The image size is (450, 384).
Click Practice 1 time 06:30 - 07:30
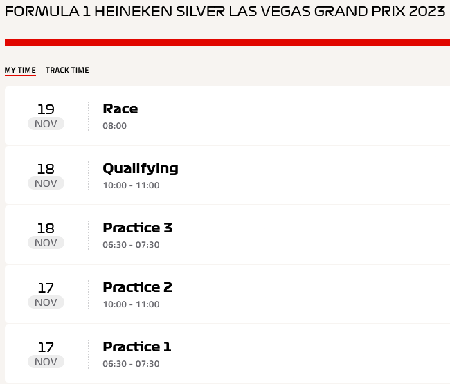[x=131, y=364]
